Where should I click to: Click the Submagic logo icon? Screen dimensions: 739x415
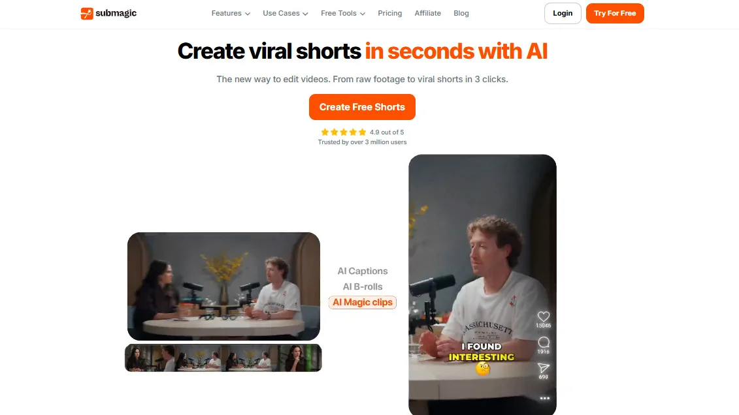click(87, 14)
